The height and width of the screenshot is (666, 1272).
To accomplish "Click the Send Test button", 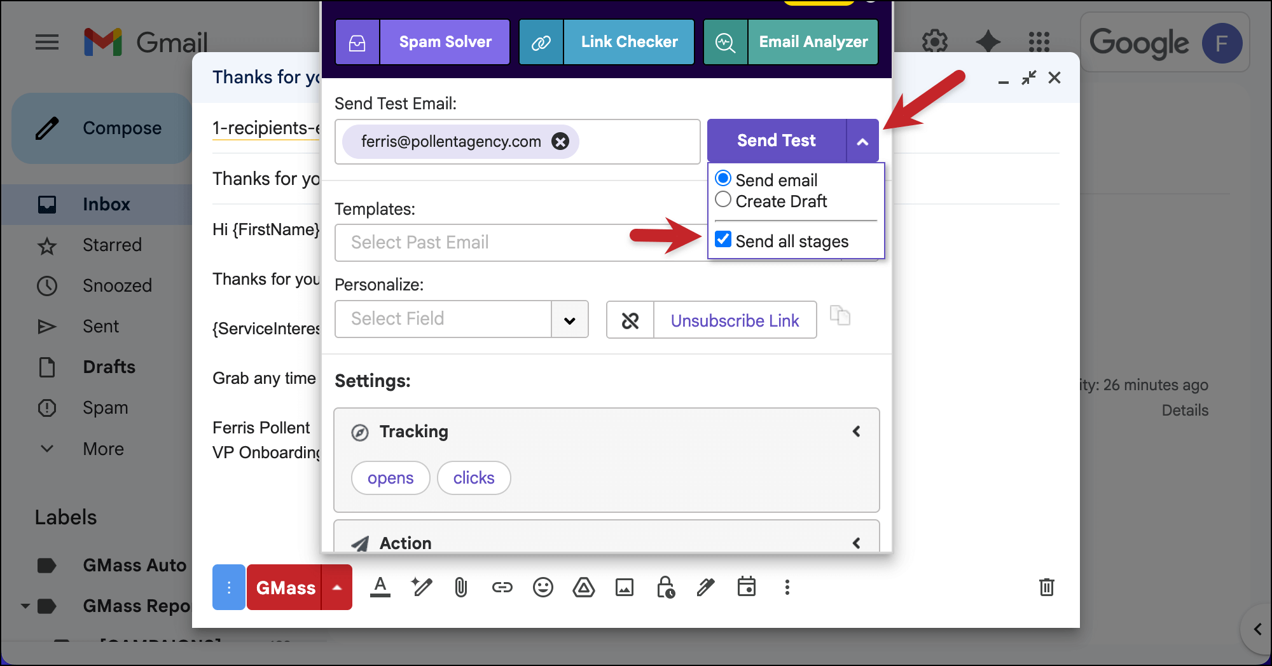I will pos(776,141).
